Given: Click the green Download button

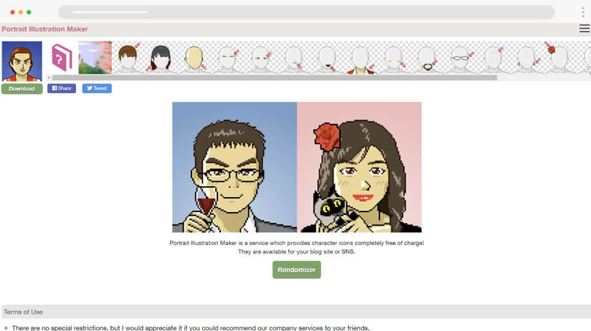Looking at the screenshot, I should pyautogui.click(x=22, y=89).
